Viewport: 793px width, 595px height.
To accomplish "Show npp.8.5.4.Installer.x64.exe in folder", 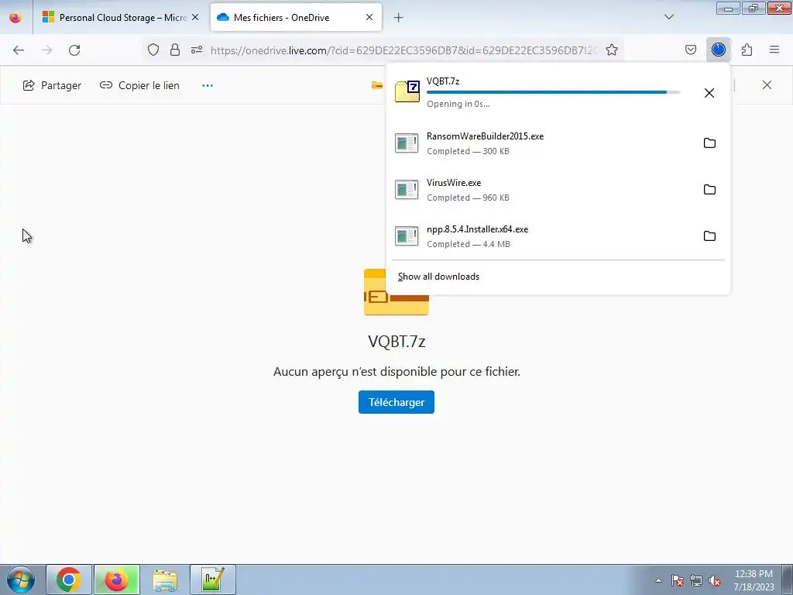I will [709, 236].
